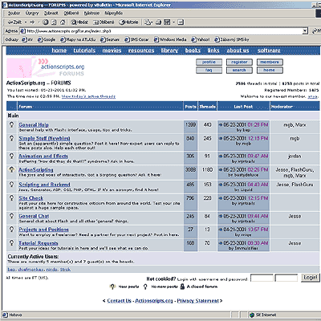Click the Edit page icon in the toolbar

point(167,22)
